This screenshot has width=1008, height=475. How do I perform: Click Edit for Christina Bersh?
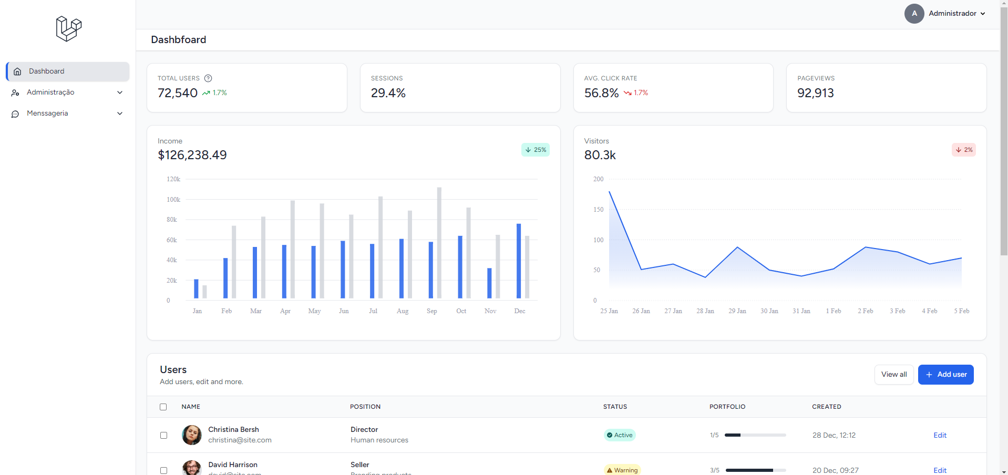point(940,435)
